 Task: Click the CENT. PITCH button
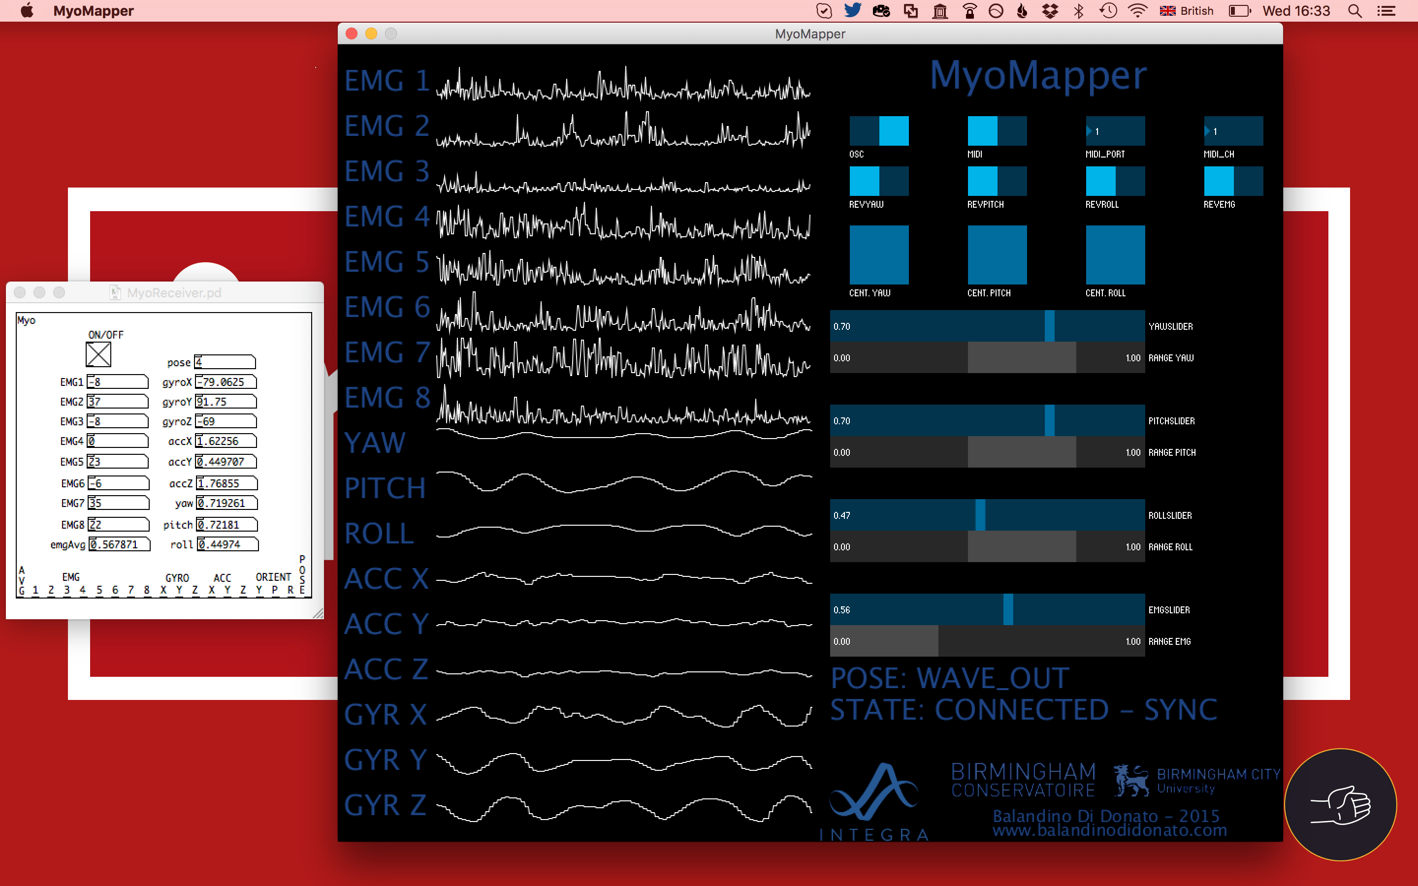[x=997, y=255]
